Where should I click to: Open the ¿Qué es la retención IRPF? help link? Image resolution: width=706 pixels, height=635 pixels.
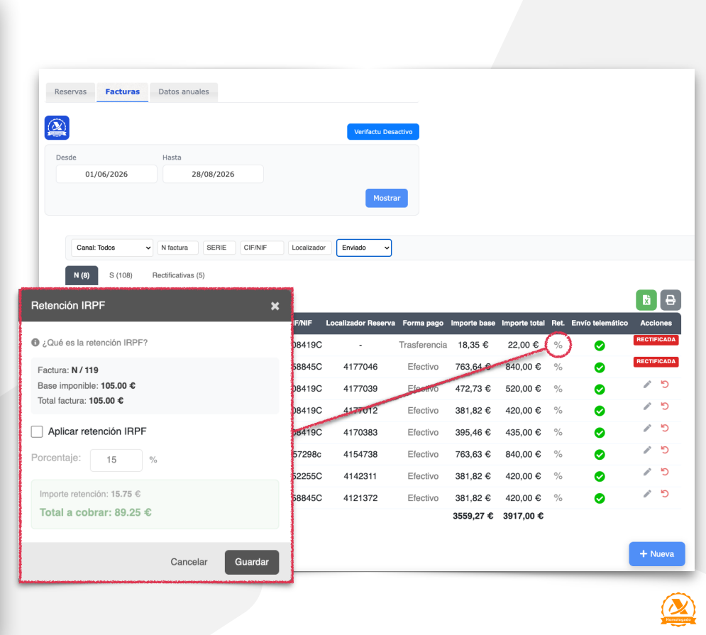click(x=95, y=343)
